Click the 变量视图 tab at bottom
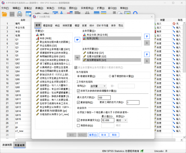Screen dimensions: 186x153 pyautogui.click(x=20, y=145)
